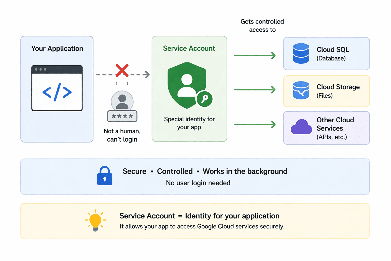
Task: Click the purple cloud icon
Action: pyautogui.click(x=301, y=127)
